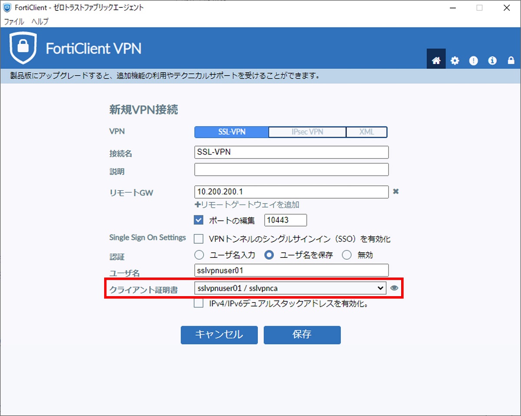The image size is (521, 416).
Task: Open the クライアント証明書 dropdown
Action: [381, 288]
